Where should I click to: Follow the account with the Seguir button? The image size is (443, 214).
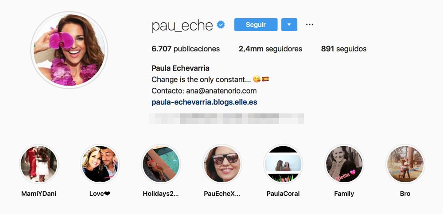point(256,25)
